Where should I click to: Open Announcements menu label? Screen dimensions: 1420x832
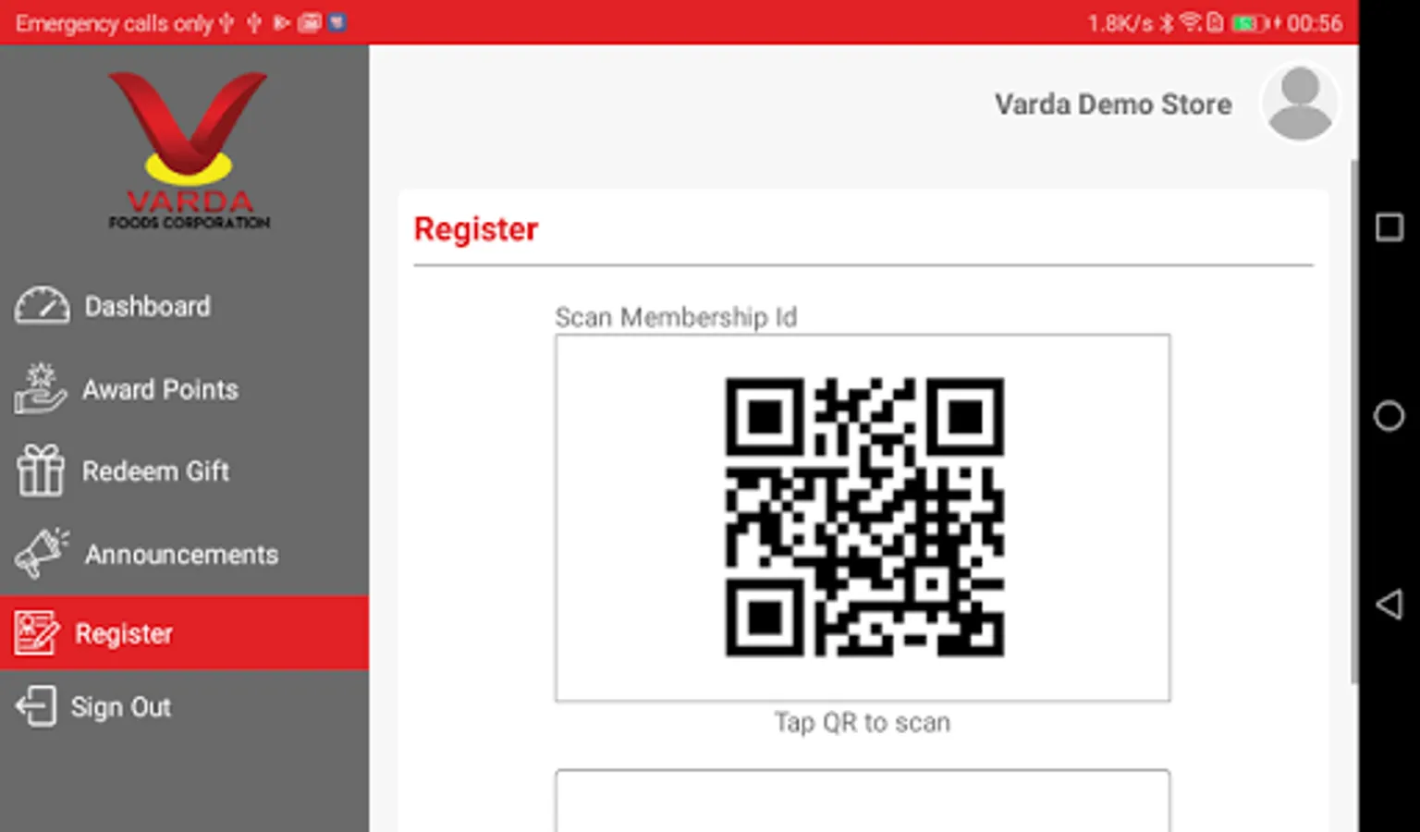pyautogui.click(x=182, y=555)
